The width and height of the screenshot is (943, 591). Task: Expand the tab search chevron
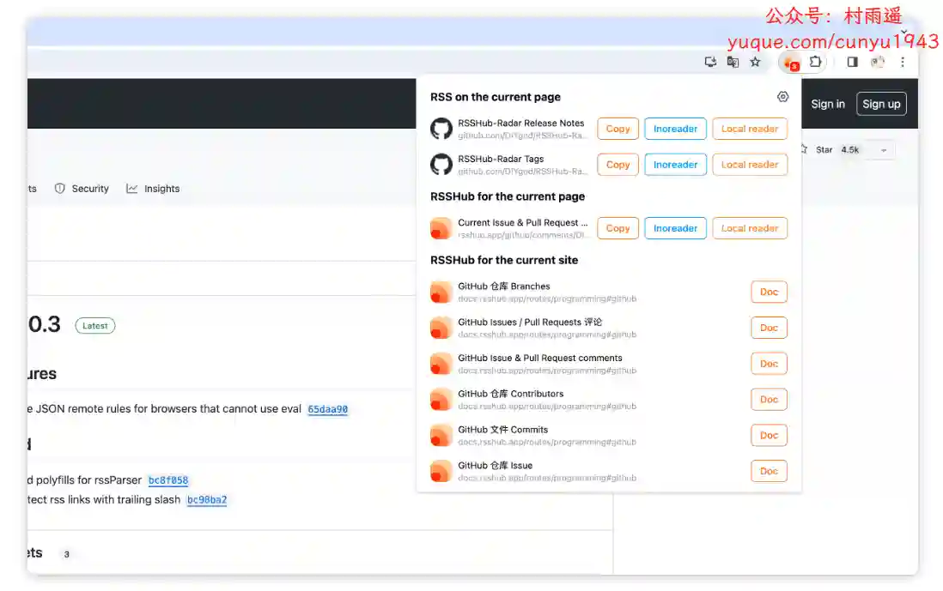pyautogui.click(x=903, y=33)
